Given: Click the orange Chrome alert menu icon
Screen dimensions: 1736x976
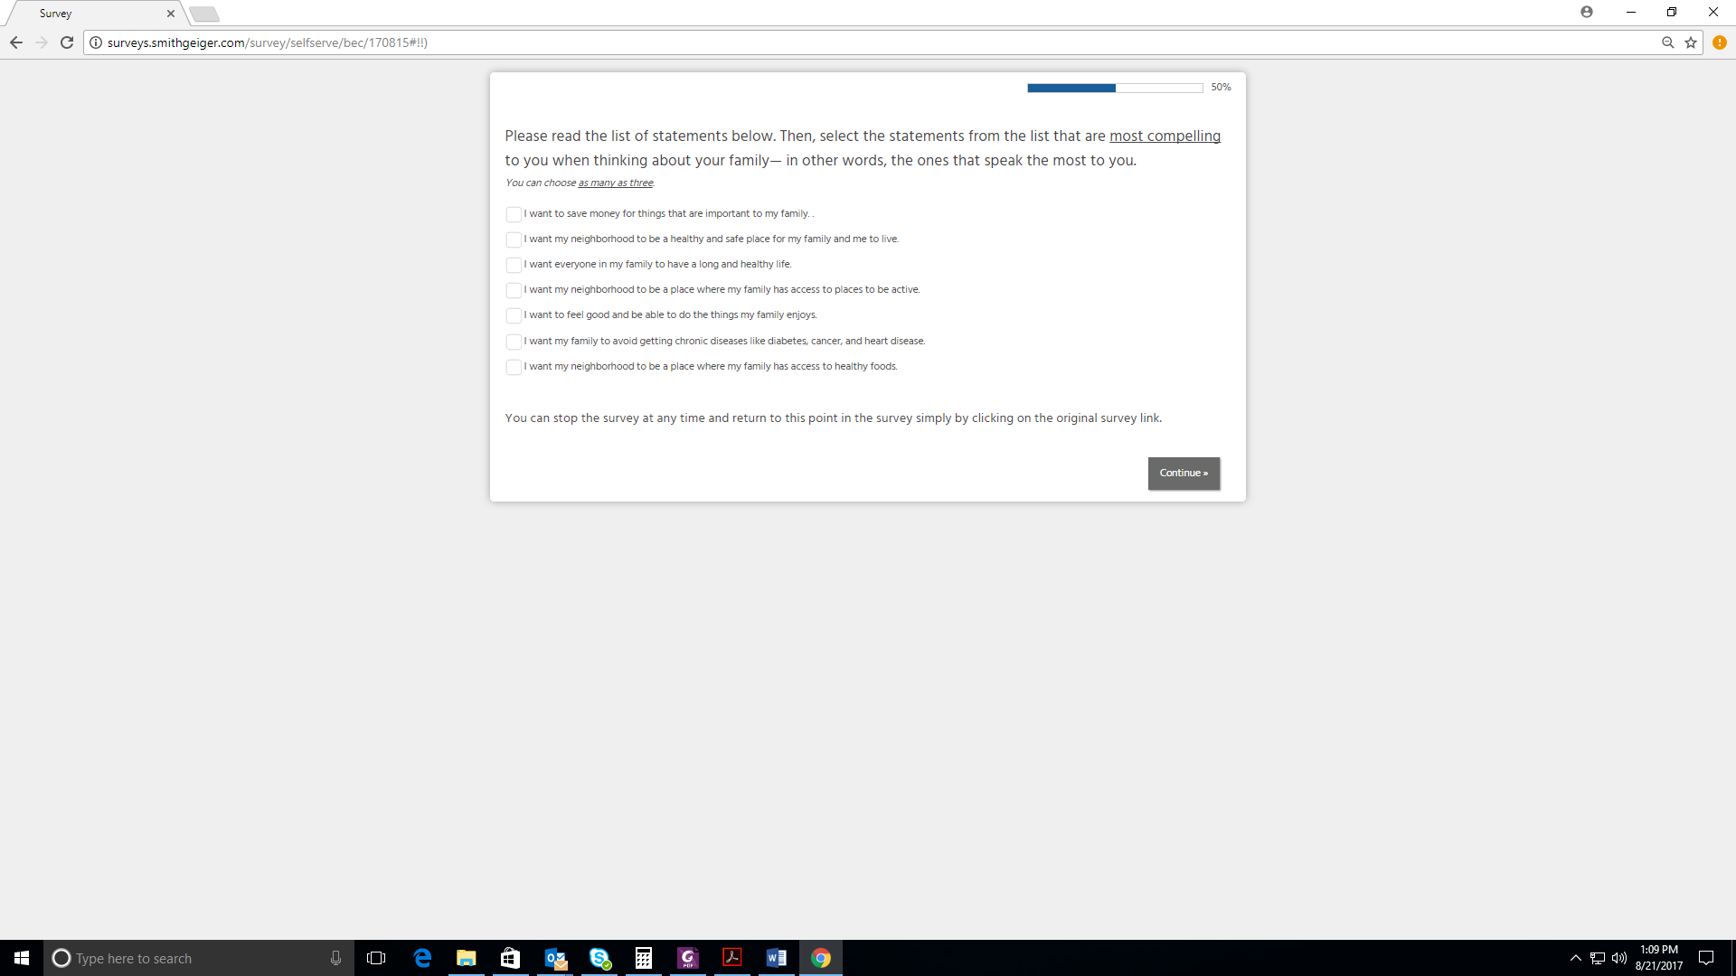Looking at the screenshot, I should (x=1720, y=42).
